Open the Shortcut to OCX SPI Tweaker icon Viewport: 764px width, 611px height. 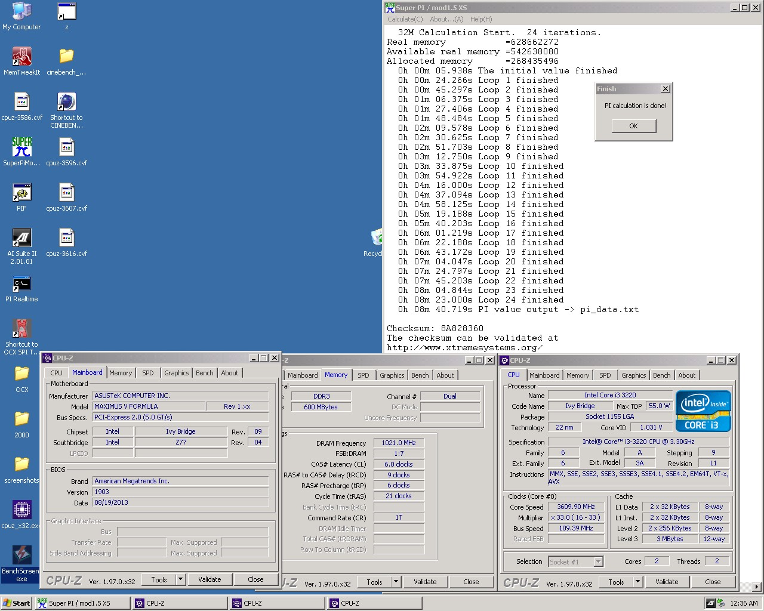point(21,337)
